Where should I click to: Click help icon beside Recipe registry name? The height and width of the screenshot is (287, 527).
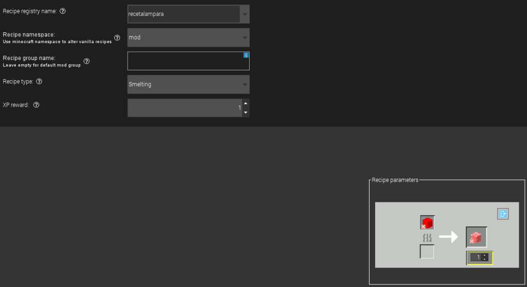click(62, 11)
